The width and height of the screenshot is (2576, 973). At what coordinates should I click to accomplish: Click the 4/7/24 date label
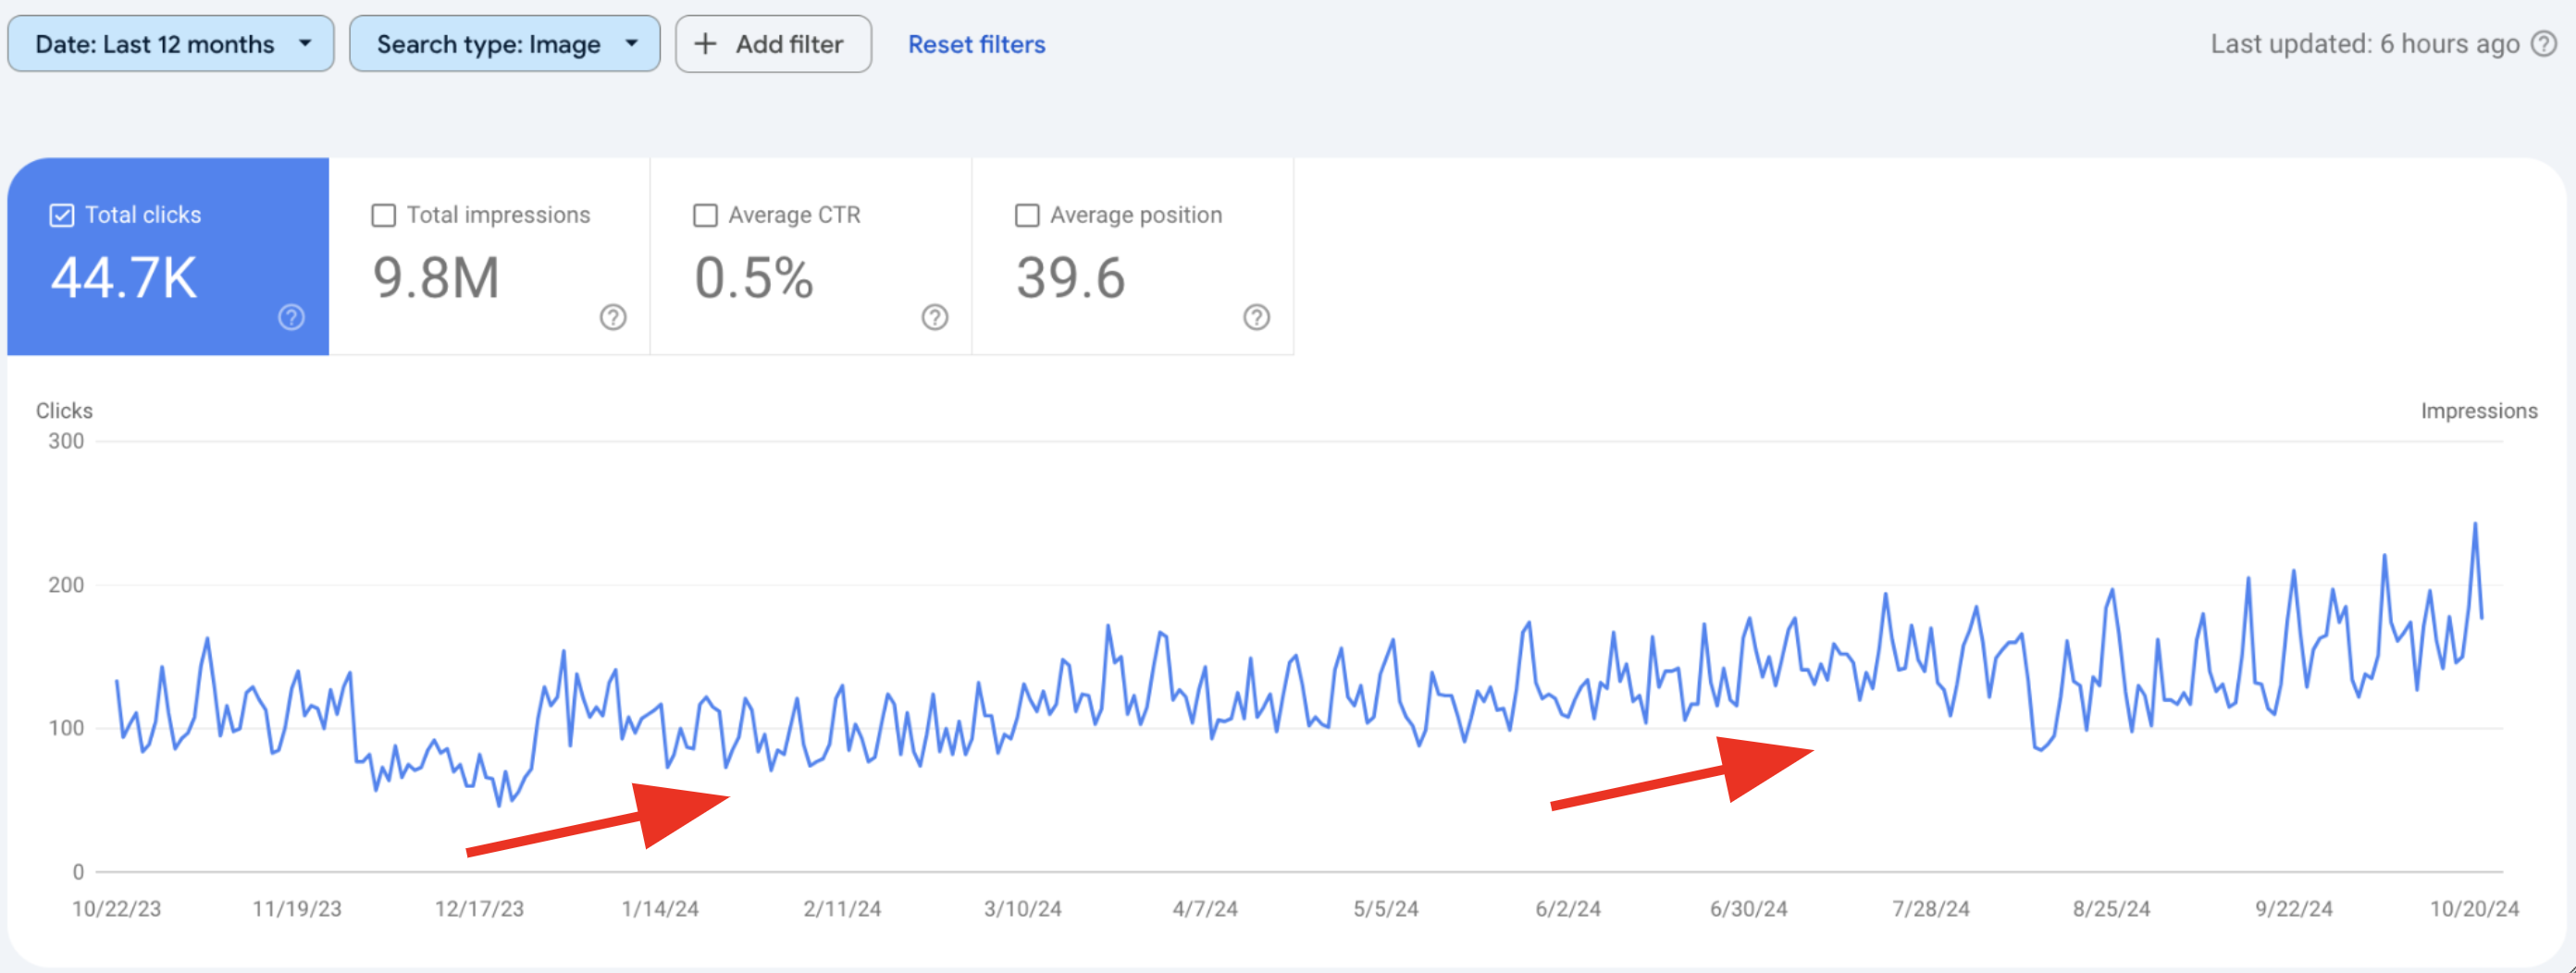point(1205,909)
